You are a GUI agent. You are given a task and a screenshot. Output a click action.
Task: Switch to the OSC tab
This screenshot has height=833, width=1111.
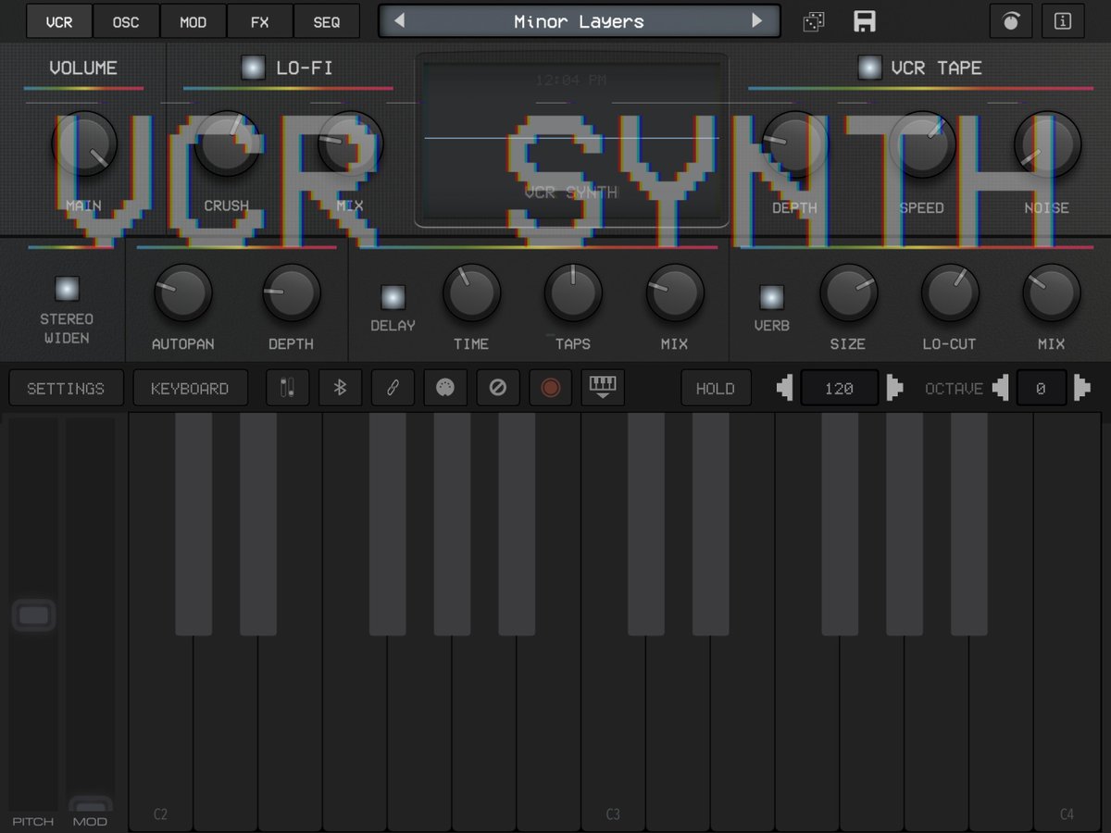126,21
